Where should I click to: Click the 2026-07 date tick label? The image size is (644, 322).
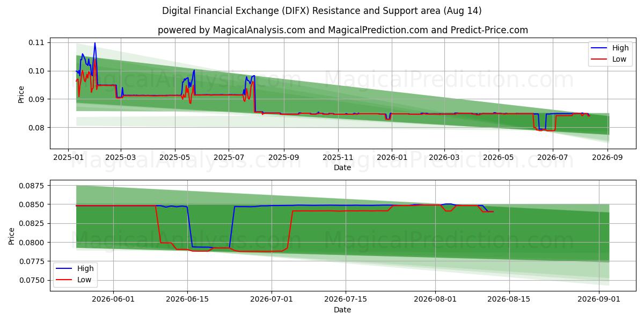click(553, 157)
